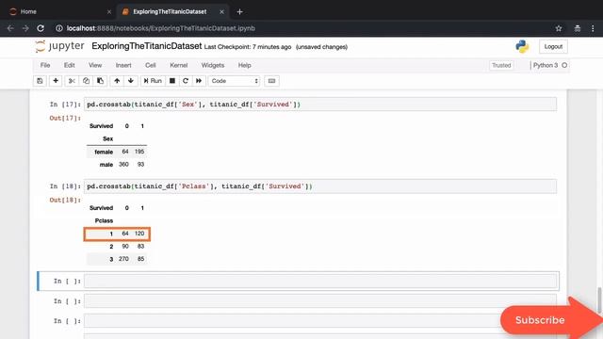This screenshot has height=339, width=603.
Task: Cut selected cells with scissors icon
Action: click(x=72, y=81)
